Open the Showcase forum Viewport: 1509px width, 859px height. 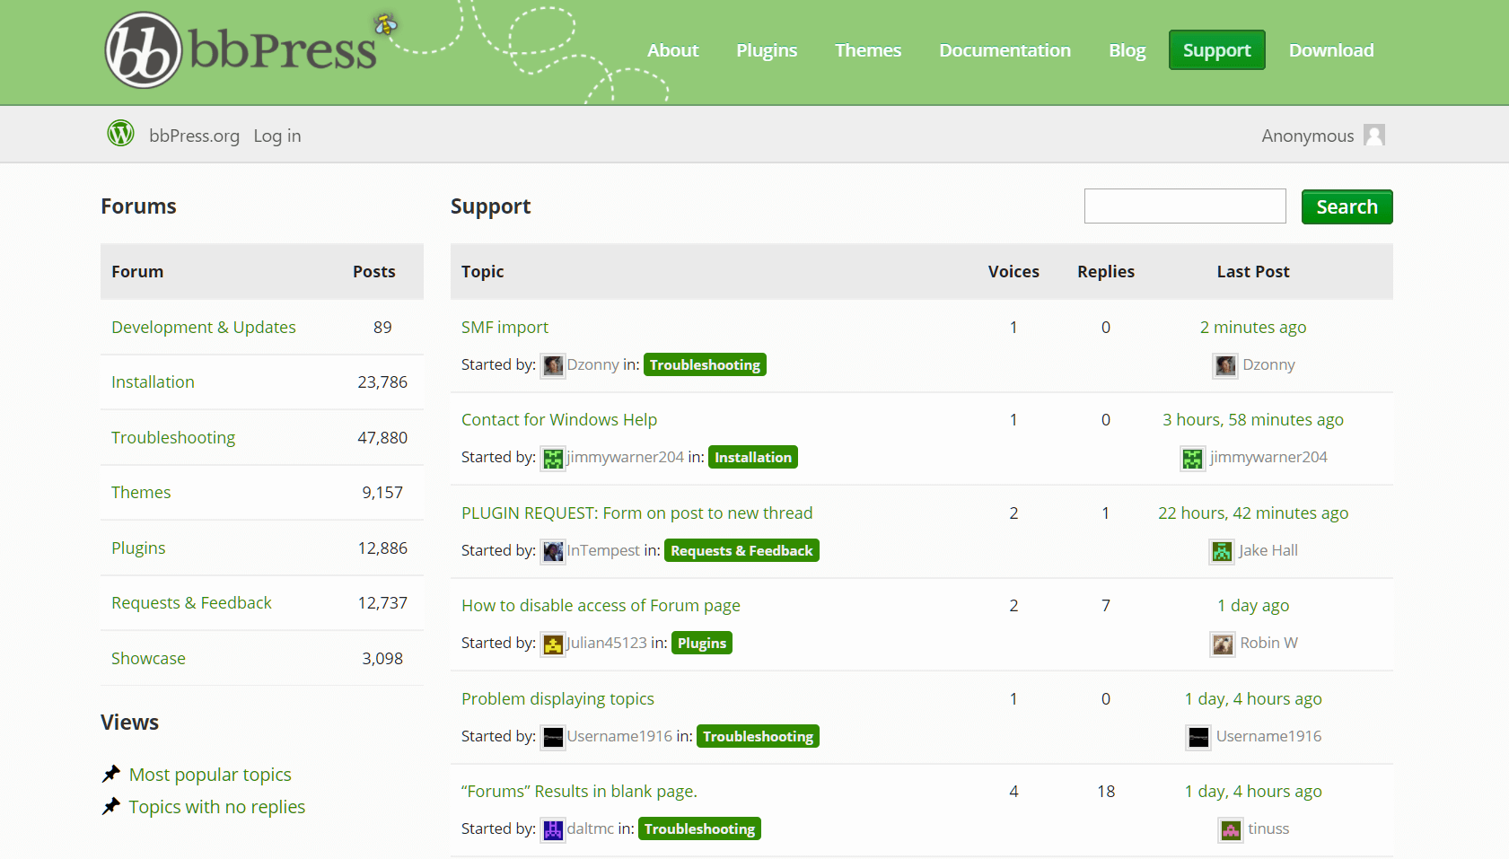[148, 658]
